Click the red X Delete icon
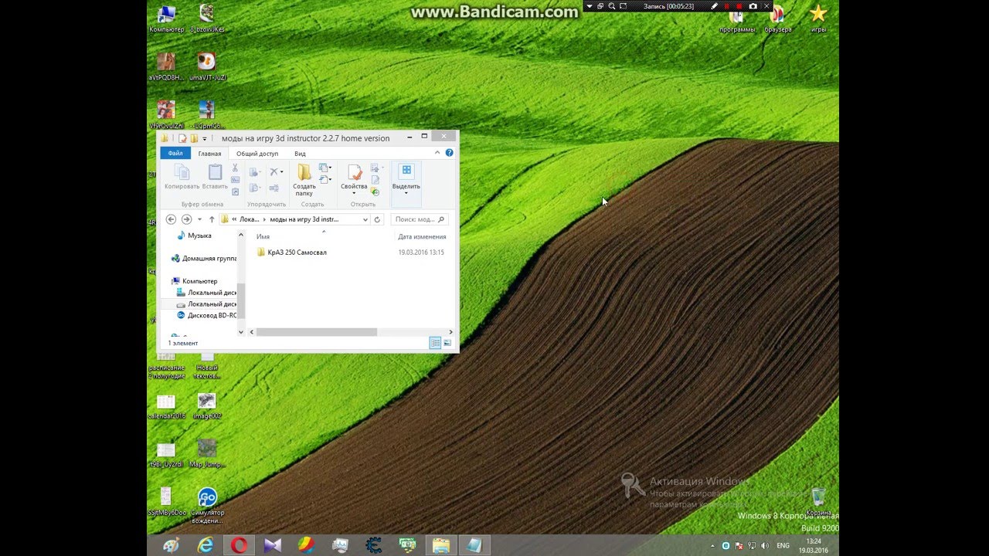 click(274, 171)
